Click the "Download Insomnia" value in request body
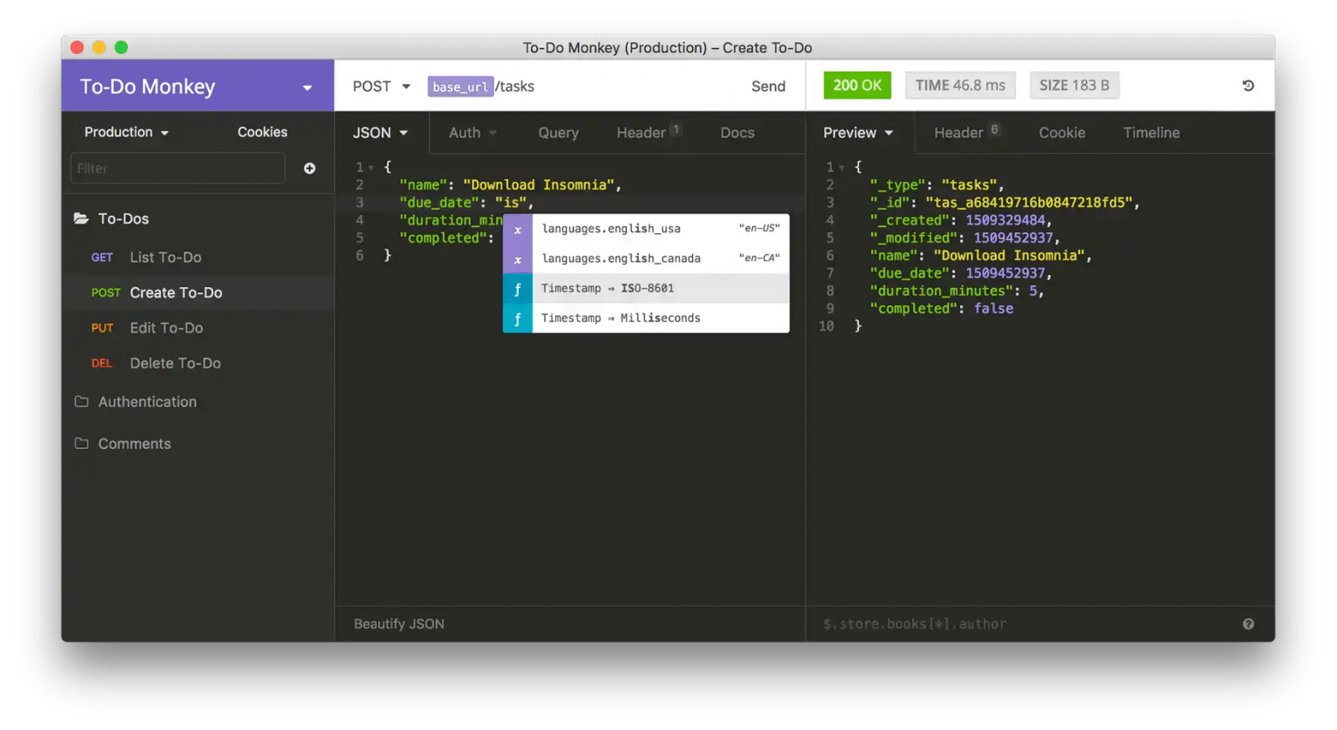The width and height of the screenshot is (1337, 730). (538, 184)
